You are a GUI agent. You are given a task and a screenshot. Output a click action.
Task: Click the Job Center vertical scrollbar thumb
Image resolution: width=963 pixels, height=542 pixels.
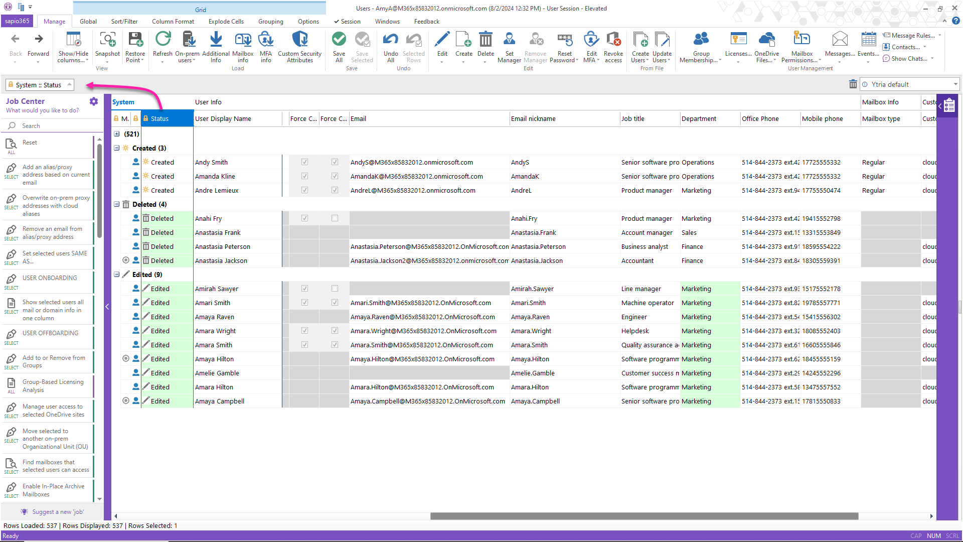[x=99, y=191]
